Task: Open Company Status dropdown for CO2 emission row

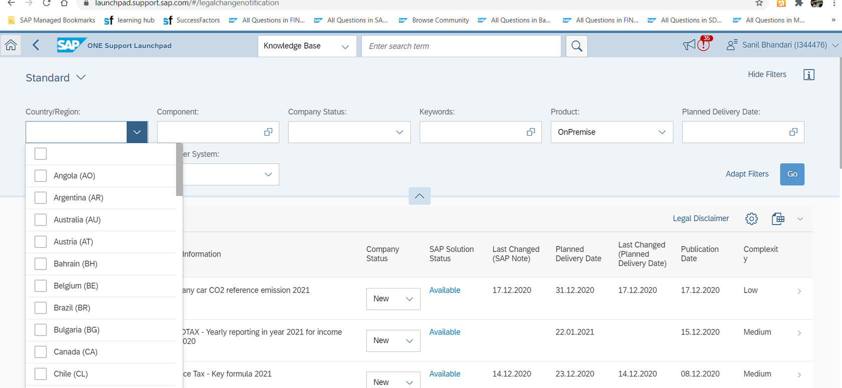Action: coord(393,298)
